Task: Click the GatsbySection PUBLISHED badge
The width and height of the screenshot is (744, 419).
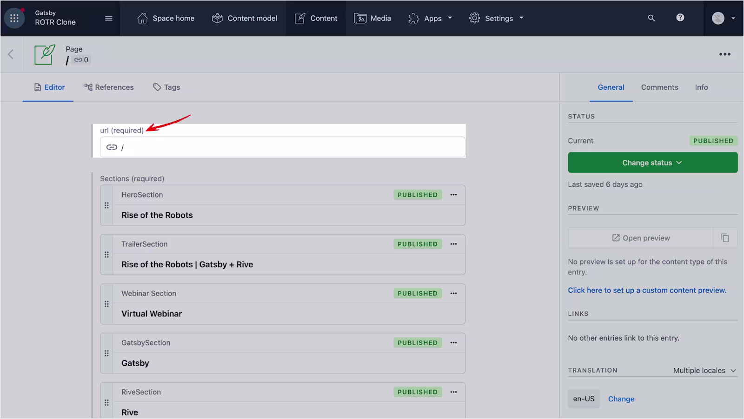Action: point(418,342)
